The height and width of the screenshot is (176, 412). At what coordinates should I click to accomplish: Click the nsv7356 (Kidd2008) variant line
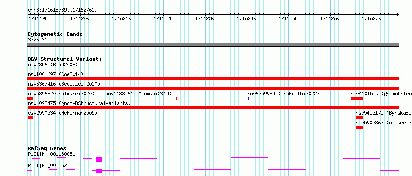[x=213, y=69]
